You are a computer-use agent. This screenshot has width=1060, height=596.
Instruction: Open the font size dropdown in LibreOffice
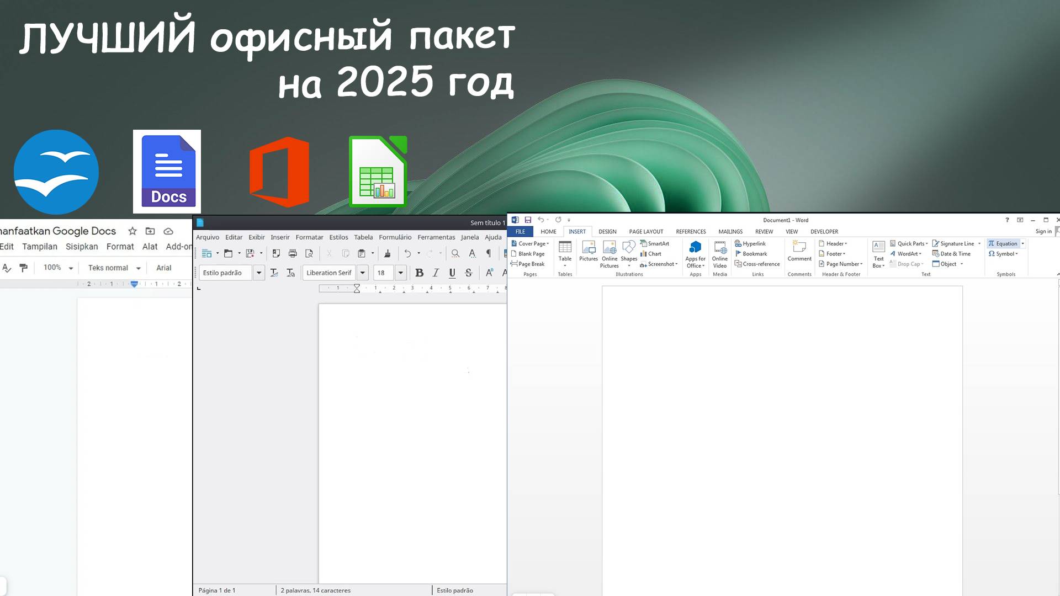(x=400, y=273)
